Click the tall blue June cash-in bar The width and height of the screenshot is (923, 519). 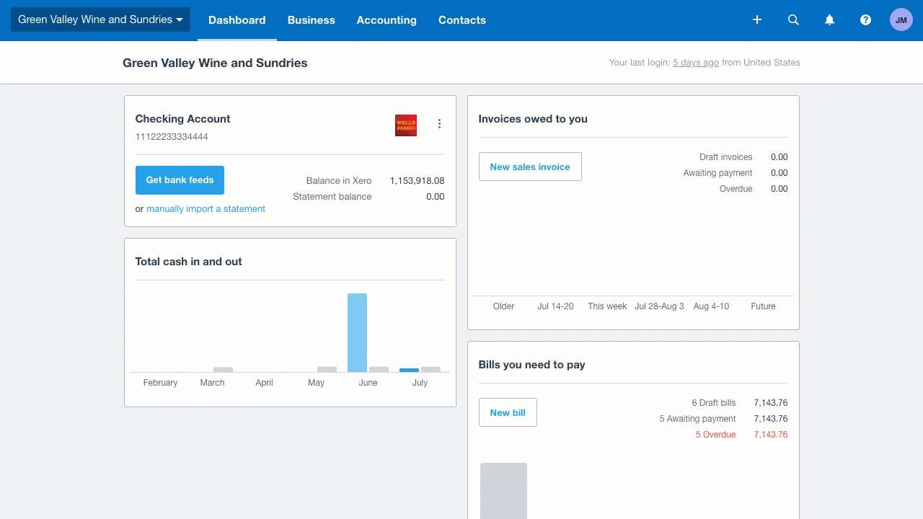pos(357,332)
